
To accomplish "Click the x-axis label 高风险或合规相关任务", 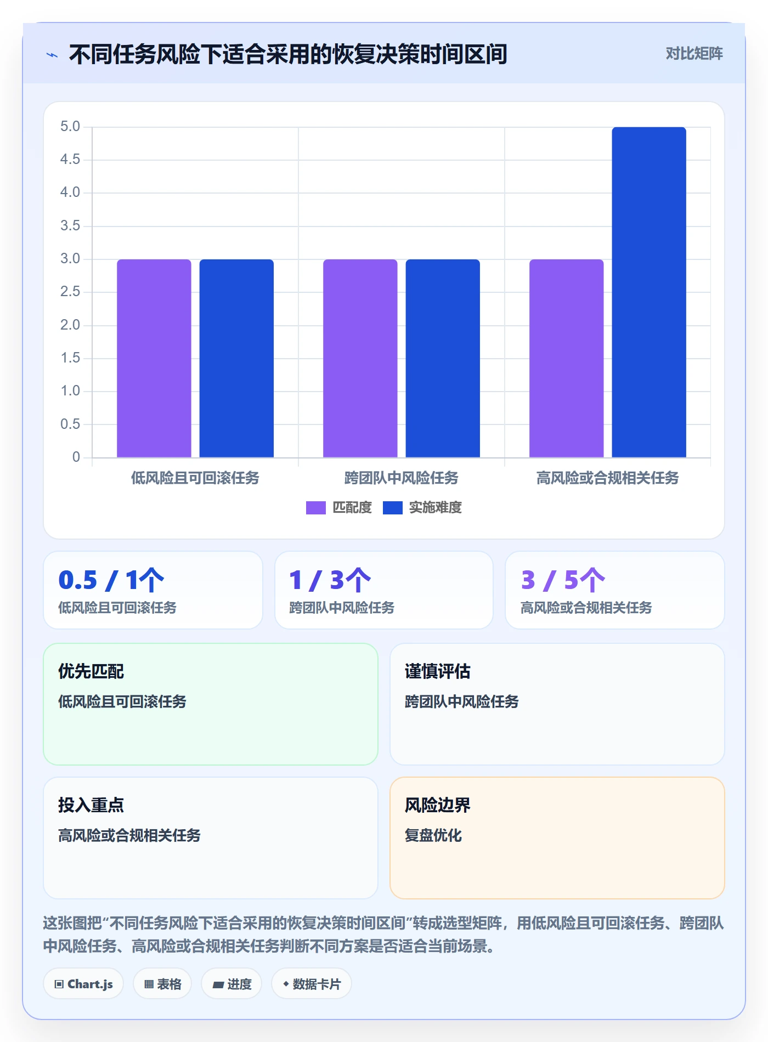I will pyautogui.click(x=608, y=478).
